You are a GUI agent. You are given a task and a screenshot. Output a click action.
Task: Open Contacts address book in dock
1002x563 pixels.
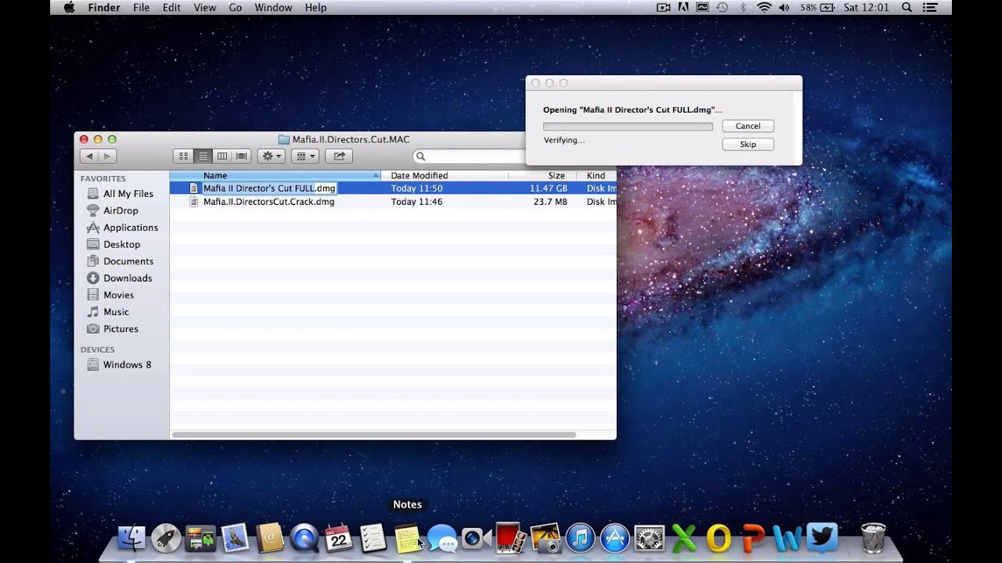[x=269, y=539]
